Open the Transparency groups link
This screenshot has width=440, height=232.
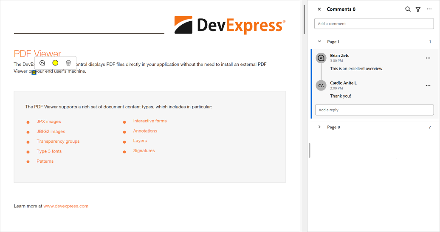58,141
